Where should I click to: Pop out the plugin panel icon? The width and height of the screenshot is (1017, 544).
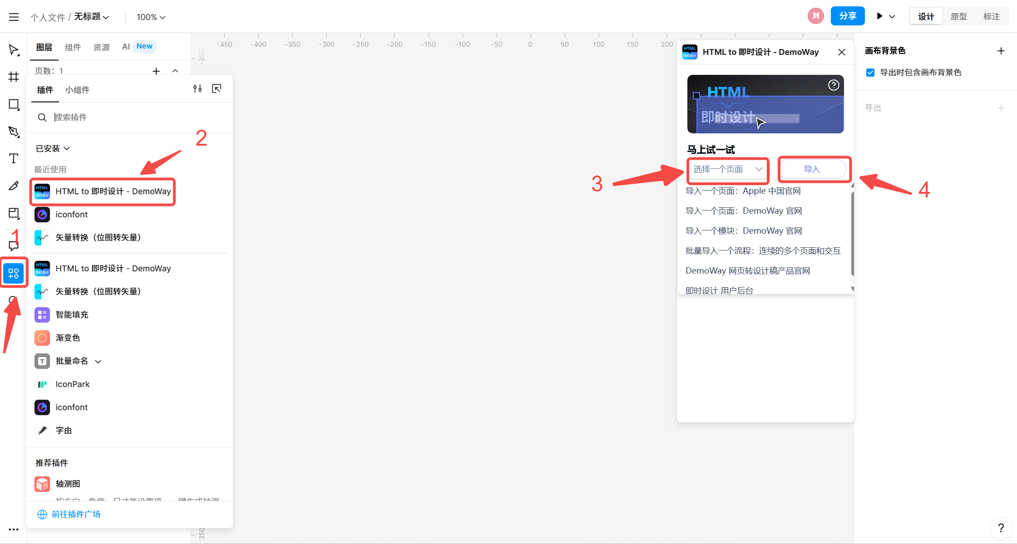click(x=217, y=89)
